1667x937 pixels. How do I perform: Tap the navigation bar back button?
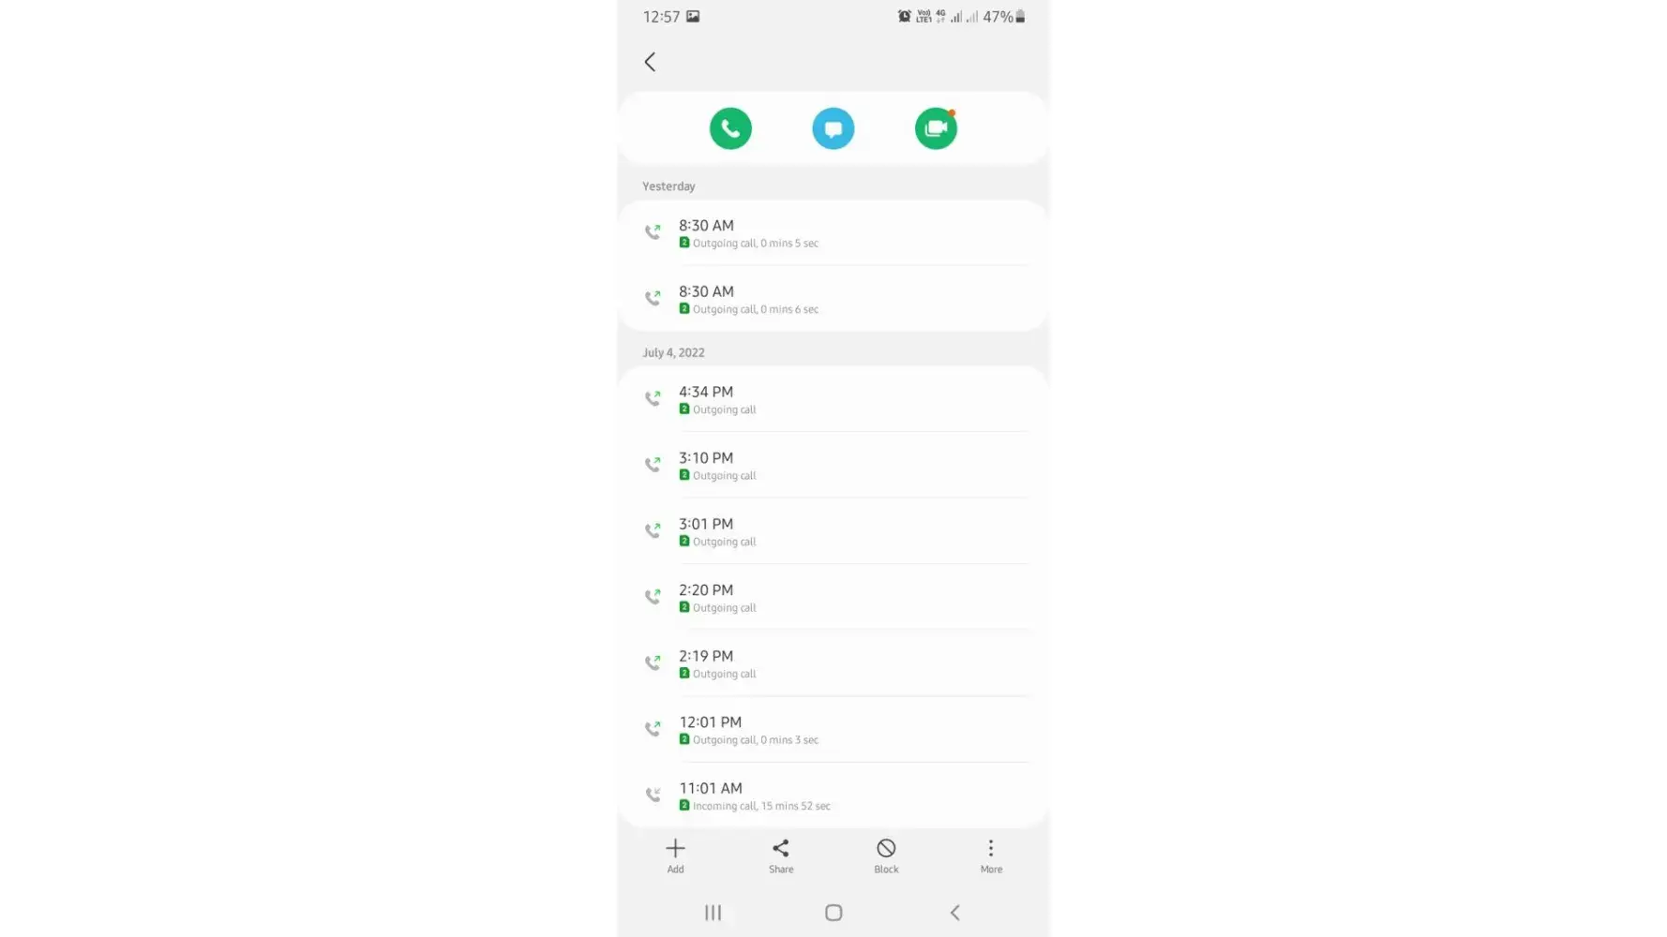coord(954,913)
